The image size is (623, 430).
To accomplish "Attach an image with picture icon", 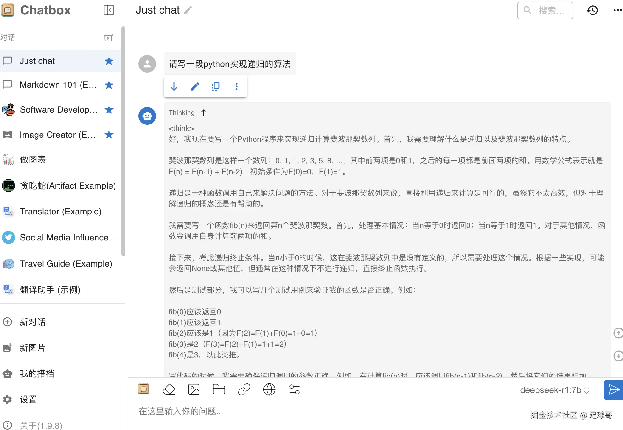I will [194, 390].
